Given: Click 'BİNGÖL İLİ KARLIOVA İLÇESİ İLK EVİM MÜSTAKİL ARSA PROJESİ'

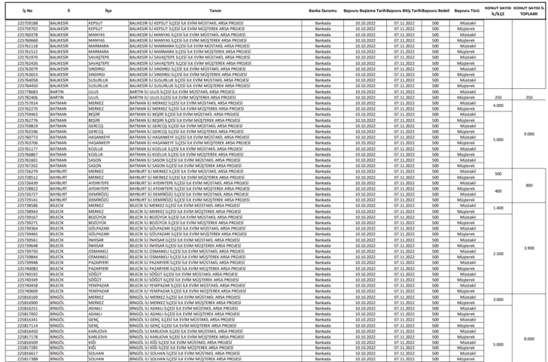Looking at the screenshot, I should pos(186,331).
